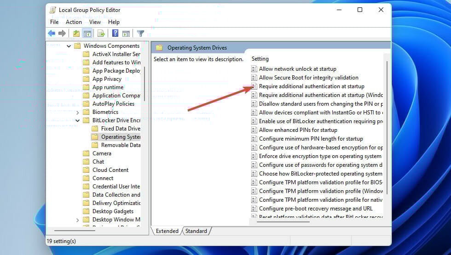Click the Desktop Gadgets folder icon
This screenshot has height=255, width=451.
tap(86, 211)
